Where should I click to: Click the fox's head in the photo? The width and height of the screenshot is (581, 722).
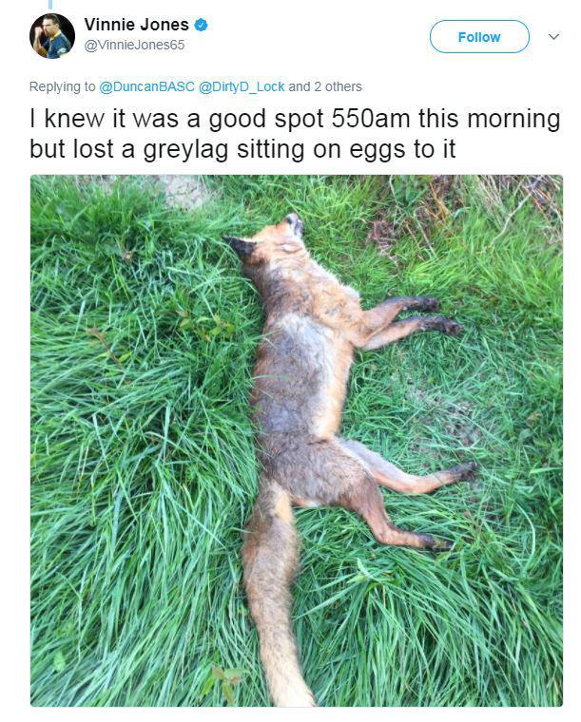click(267, 240)
